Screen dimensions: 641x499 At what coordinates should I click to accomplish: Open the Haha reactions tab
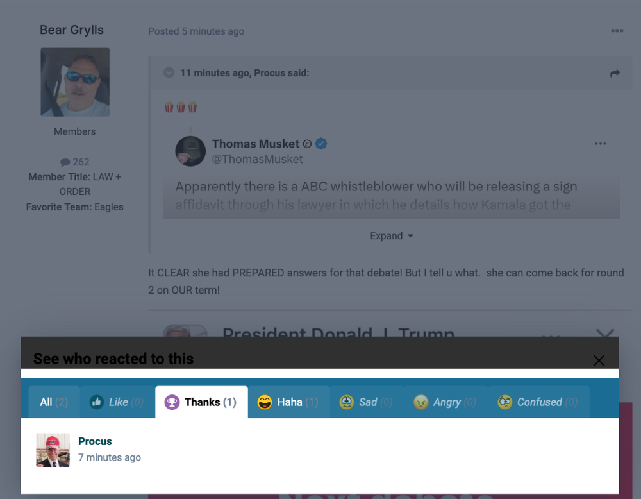point(288,402)
